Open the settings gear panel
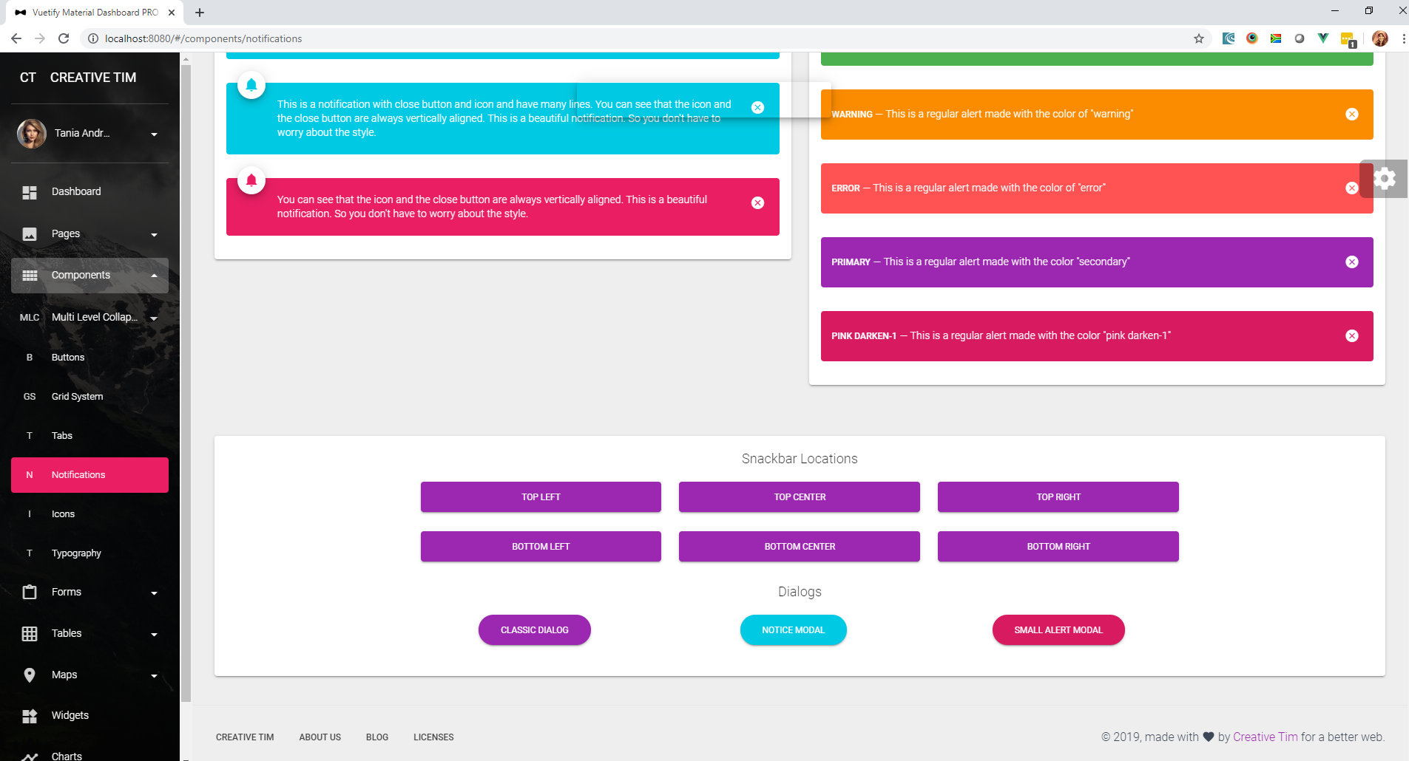 click(1385, 179)
